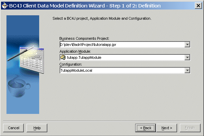204x136 pixels.
Task: Click the Application Module label
Action: (x=75, y=52)
